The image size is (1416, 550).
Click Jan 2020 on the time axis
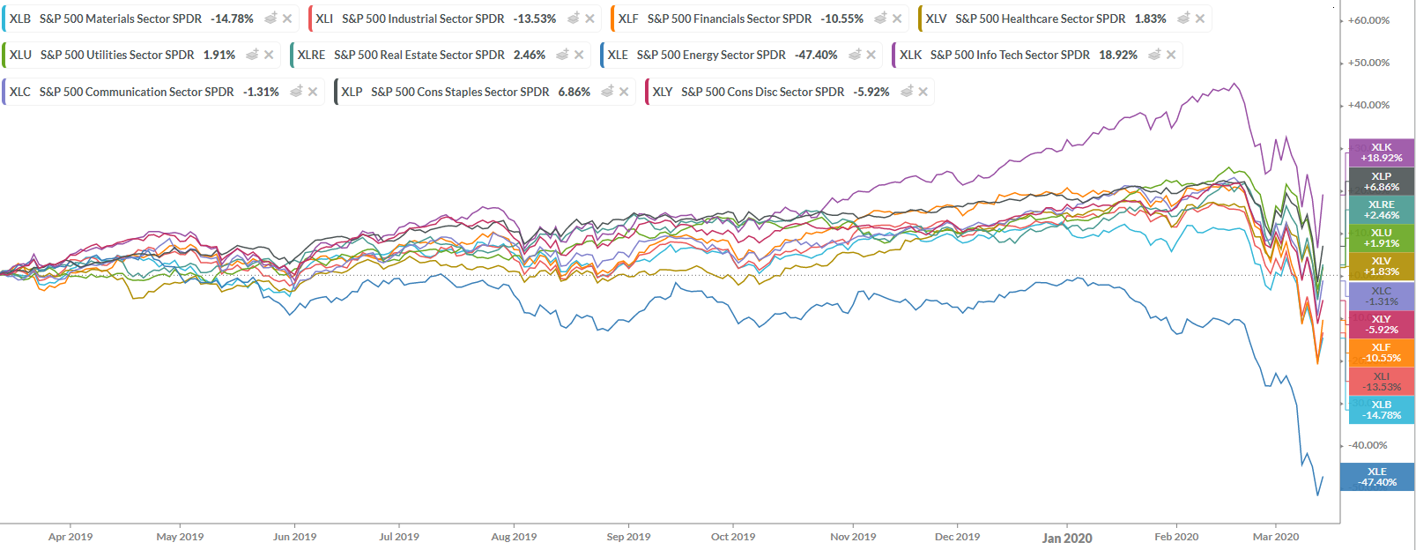(1066, 538)
